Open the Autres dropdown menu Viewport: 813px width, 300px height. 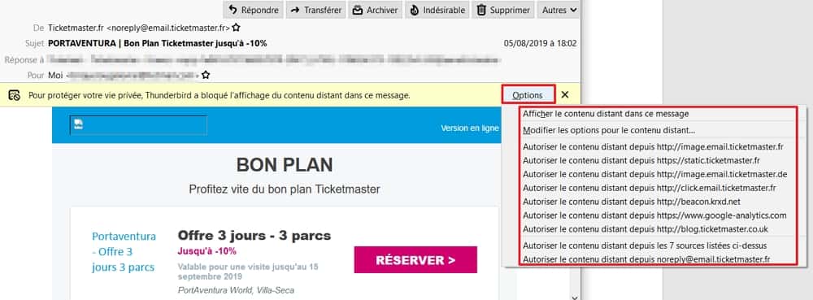click(x=559, y=10)
